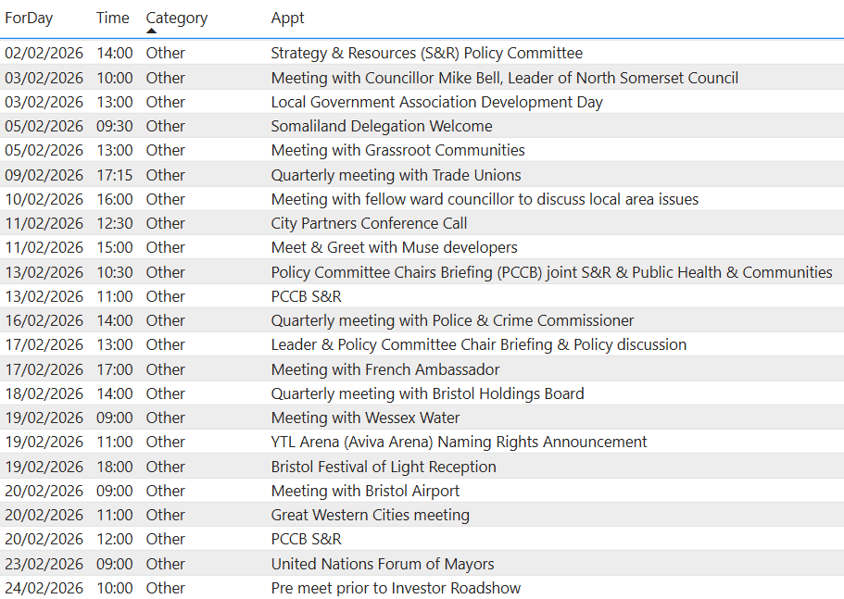This screenshot has width=844, height=599.
Task: Click the Category column header label
Action: tap(176, 18)
